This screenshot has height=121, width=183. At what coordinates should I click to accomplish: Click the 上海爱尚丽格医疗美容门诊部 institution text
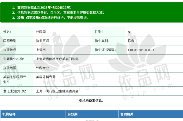(x=57, y=59)
